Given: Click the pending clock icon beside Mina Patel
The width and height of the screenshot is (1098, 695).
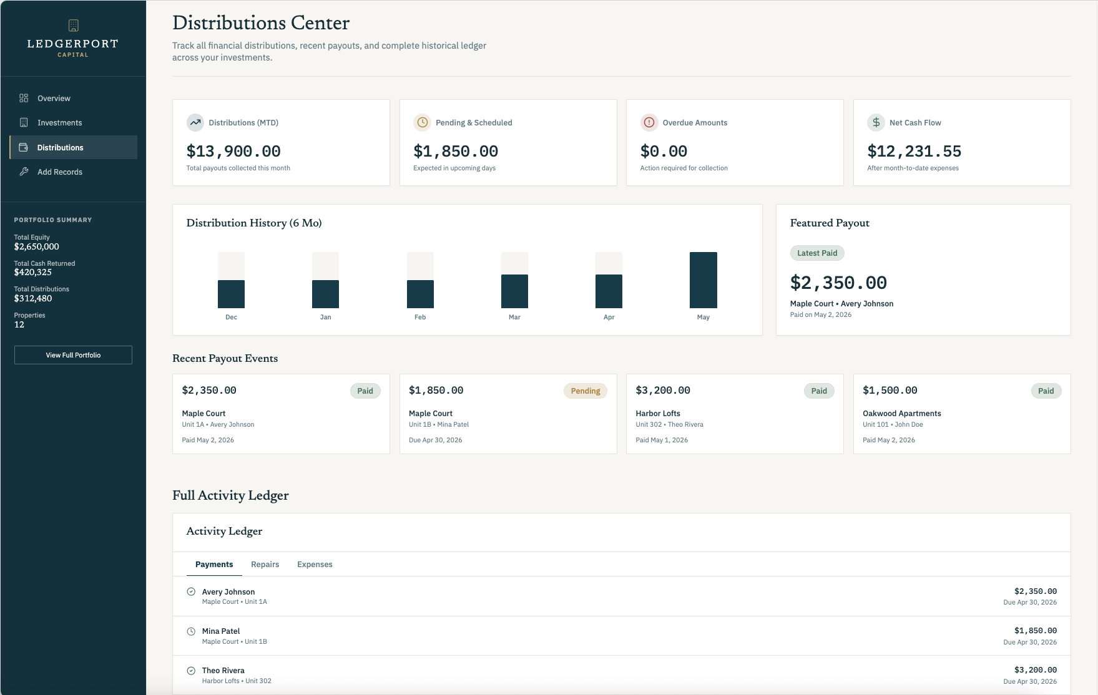Looking at the screenshot, I should 191,631.
